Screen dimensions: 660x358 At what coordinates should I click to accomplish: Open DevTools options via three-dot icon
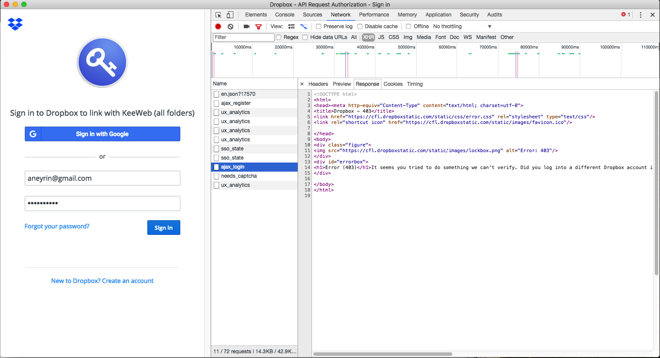click(x=640, y=14)
